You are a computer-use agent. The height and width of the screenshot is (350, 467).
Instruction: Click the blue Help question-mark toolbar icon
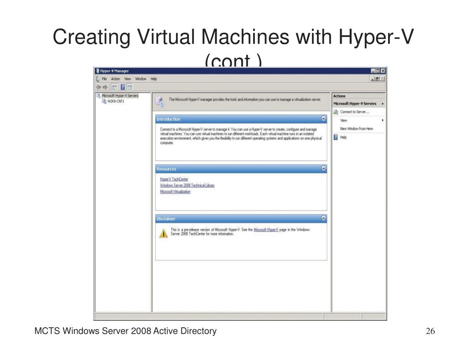122,87
